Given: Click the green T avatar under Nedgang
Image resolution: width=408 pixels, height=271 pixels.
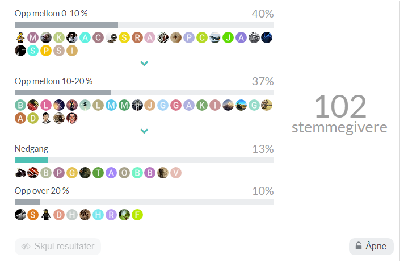Looking at the screenshot, I should [98, 173].
